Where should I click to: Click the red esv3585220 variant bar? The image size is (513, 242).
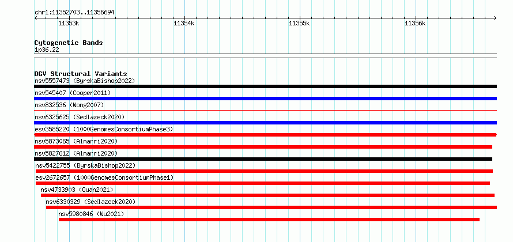(265, 135)
